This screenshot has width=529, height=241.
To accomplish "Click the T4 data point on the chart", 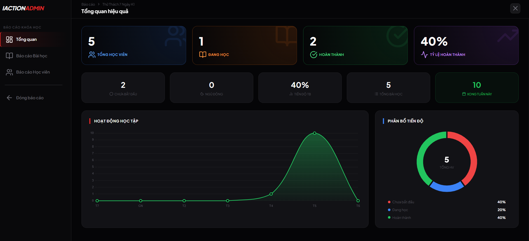I will 271,194.
